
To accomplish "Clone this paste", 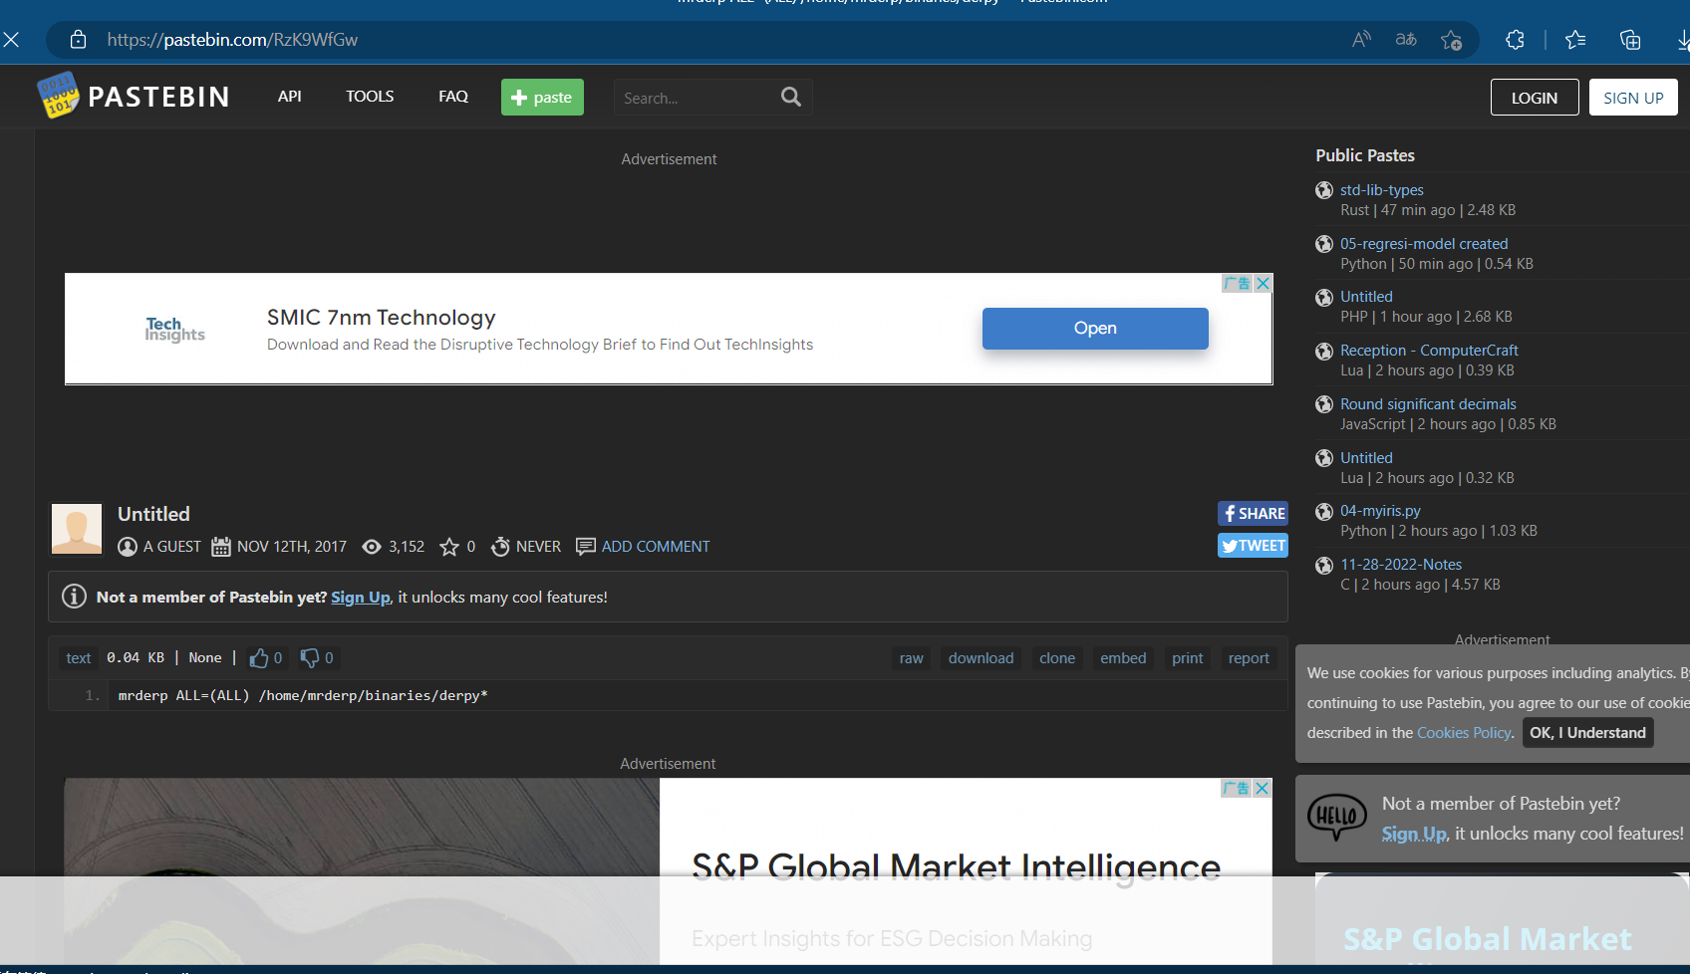I will 1057,658.
